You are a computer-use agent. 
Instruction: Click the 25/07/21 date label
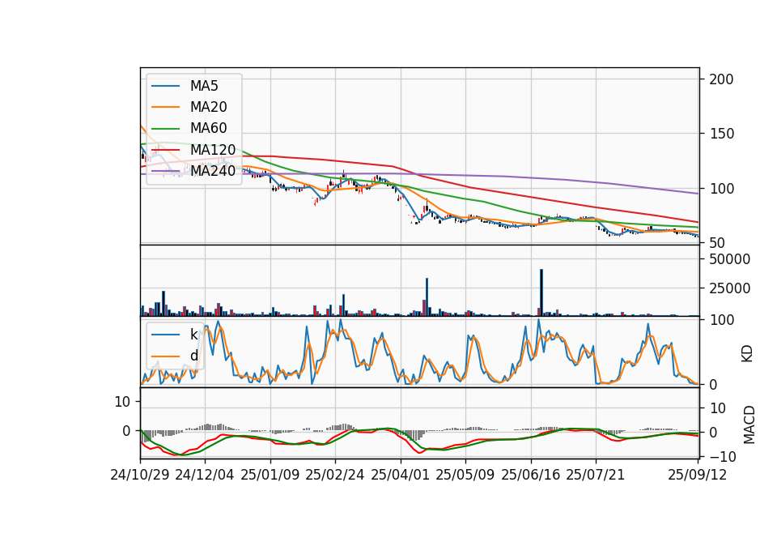pos(596,476)
